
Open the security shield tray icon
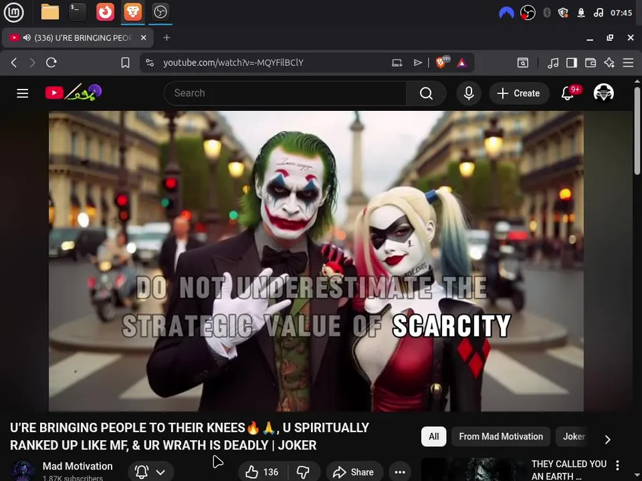563,13
